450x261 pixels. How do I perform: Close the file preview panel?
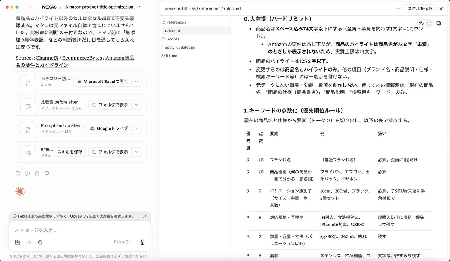[441, 8]
